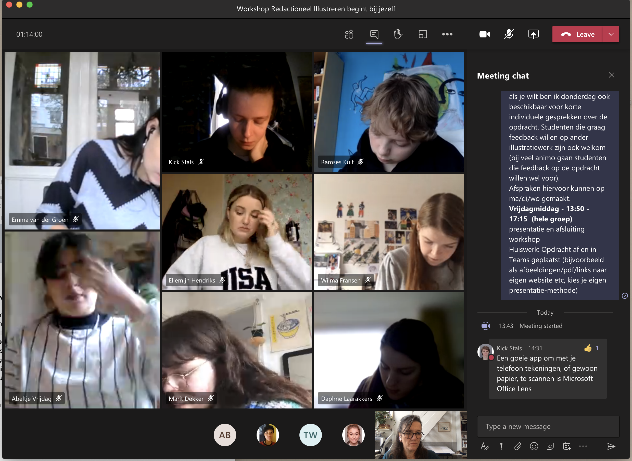Select Marit Dekker video tile

pos(236,351)
